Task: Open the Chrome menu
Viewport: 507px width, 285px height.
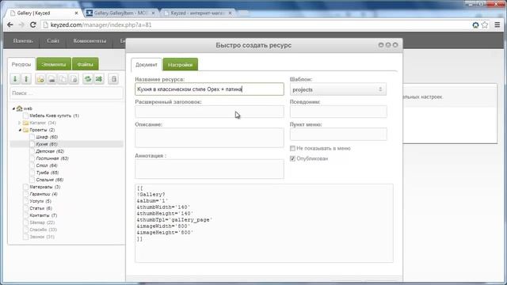Action: pyautogui.click(x=497, y=25)
